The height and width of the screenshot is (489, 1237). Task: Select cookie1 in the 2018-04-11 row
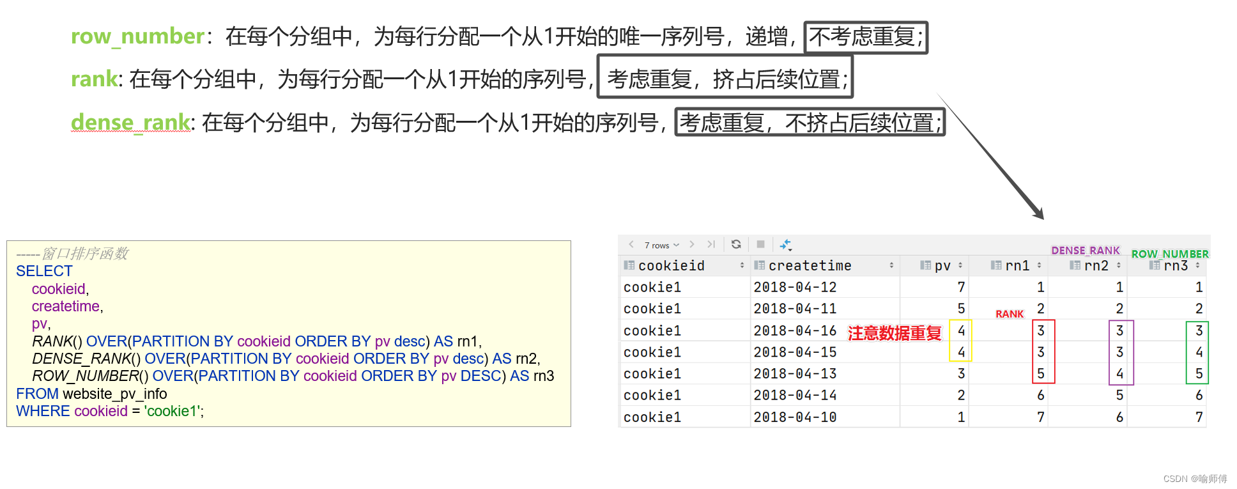(x=652, y=309)
